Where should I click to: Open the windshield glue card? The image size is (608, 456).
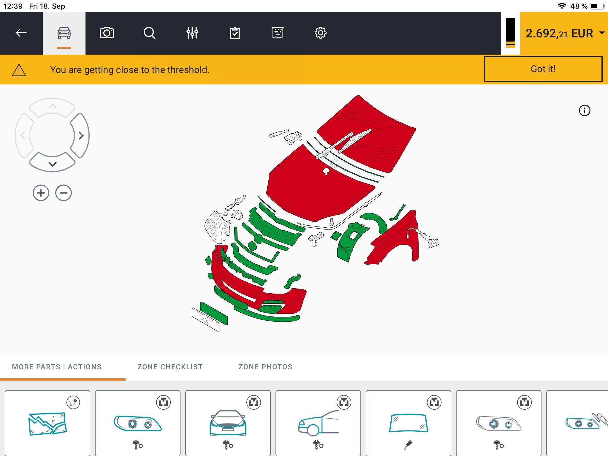(408, 423)
